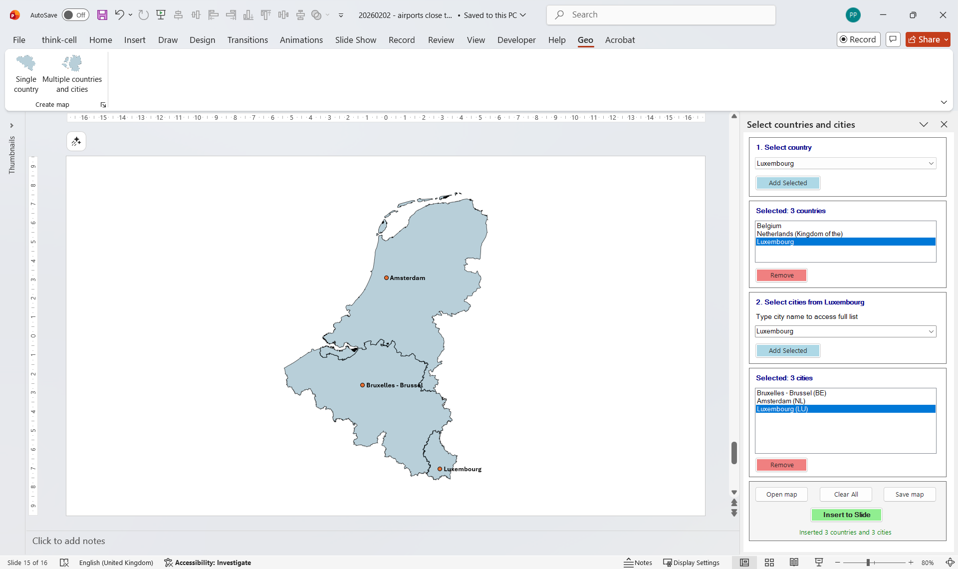Open Designer suggestions via the sparkle icon
The width and height of the screenshot is (958, 569).
(76, 141)
